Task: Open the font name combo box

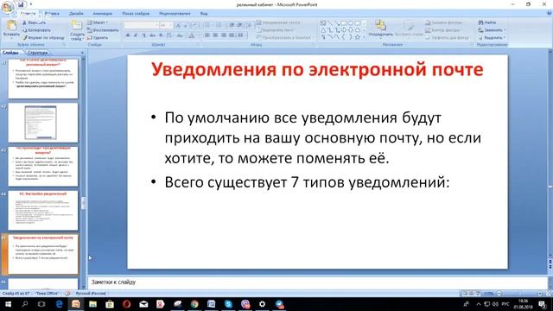Action: [141, 25]
